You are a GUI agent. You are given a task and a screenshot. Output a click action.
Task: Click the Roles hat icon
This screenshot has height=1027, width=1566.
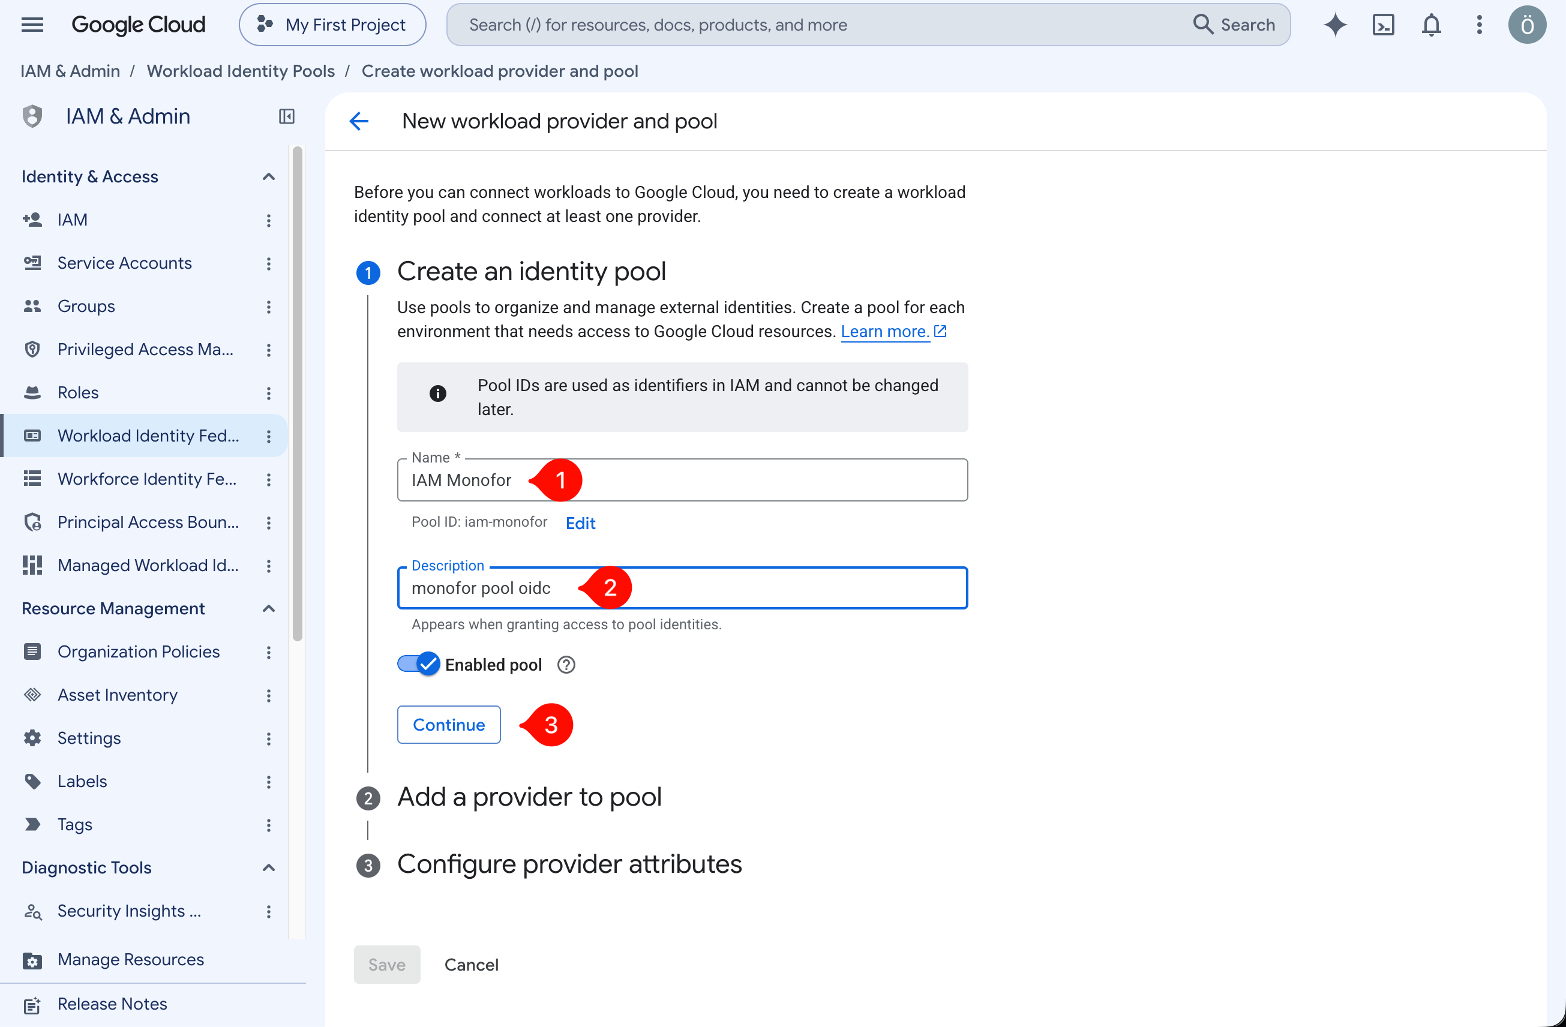[x=32, y=393]
